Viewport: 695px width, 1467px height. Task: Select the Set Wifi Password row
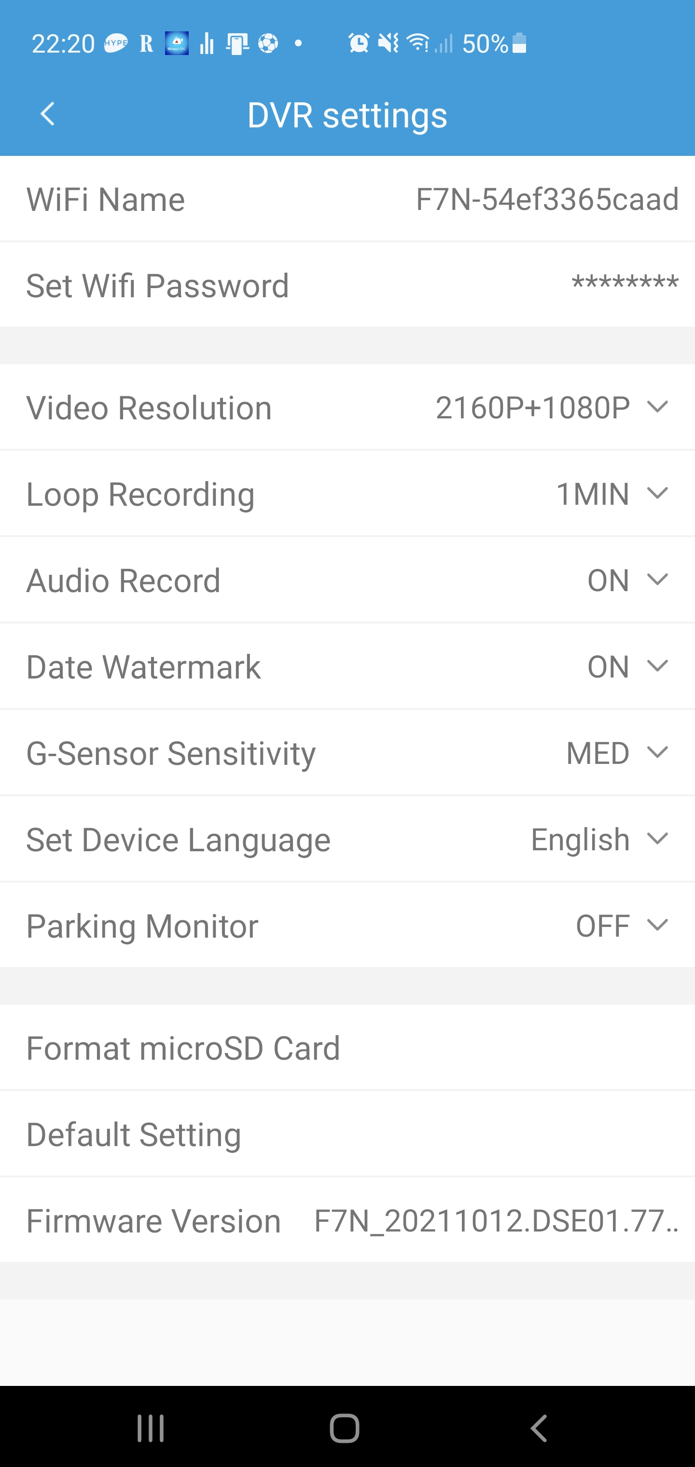347,285
